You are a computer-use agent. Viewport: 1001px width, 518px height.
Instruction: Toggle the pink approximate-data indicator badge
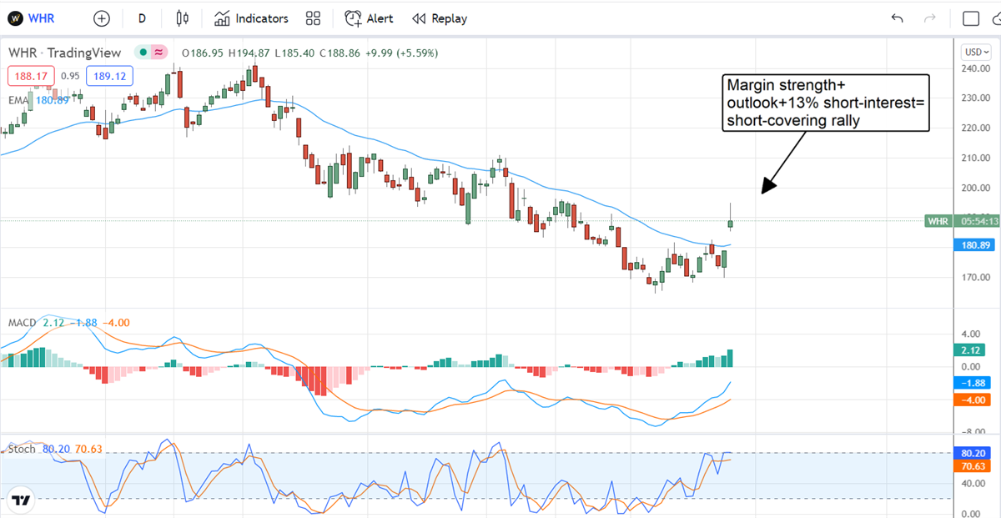(156, 53)
